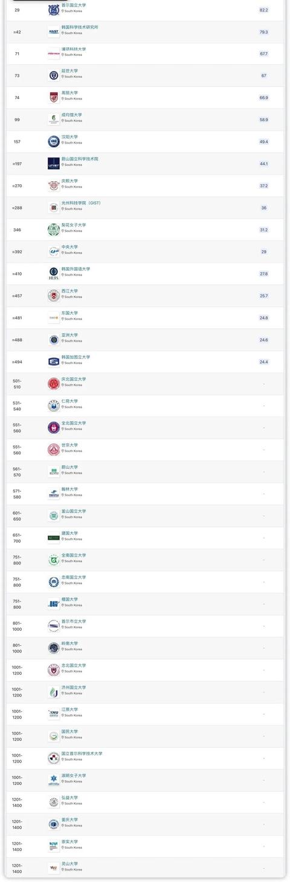Click the 首尔国立大学 logo icon
Image resolution: width=290 pixels, height=882 pixels.
pyautogui.click(x=54, y=10)
